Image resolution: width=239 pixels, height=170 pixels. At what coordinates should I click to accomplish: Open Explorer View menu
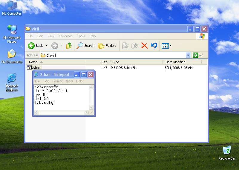51,36
